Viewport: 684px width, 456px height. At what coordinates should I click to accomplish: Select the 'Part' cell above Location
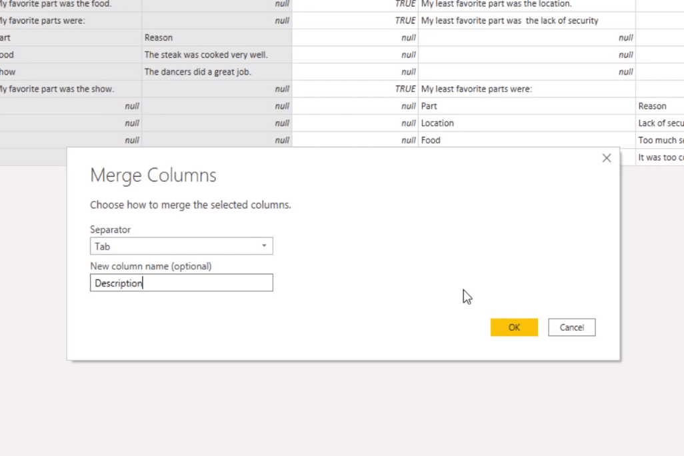pos(527,106)
